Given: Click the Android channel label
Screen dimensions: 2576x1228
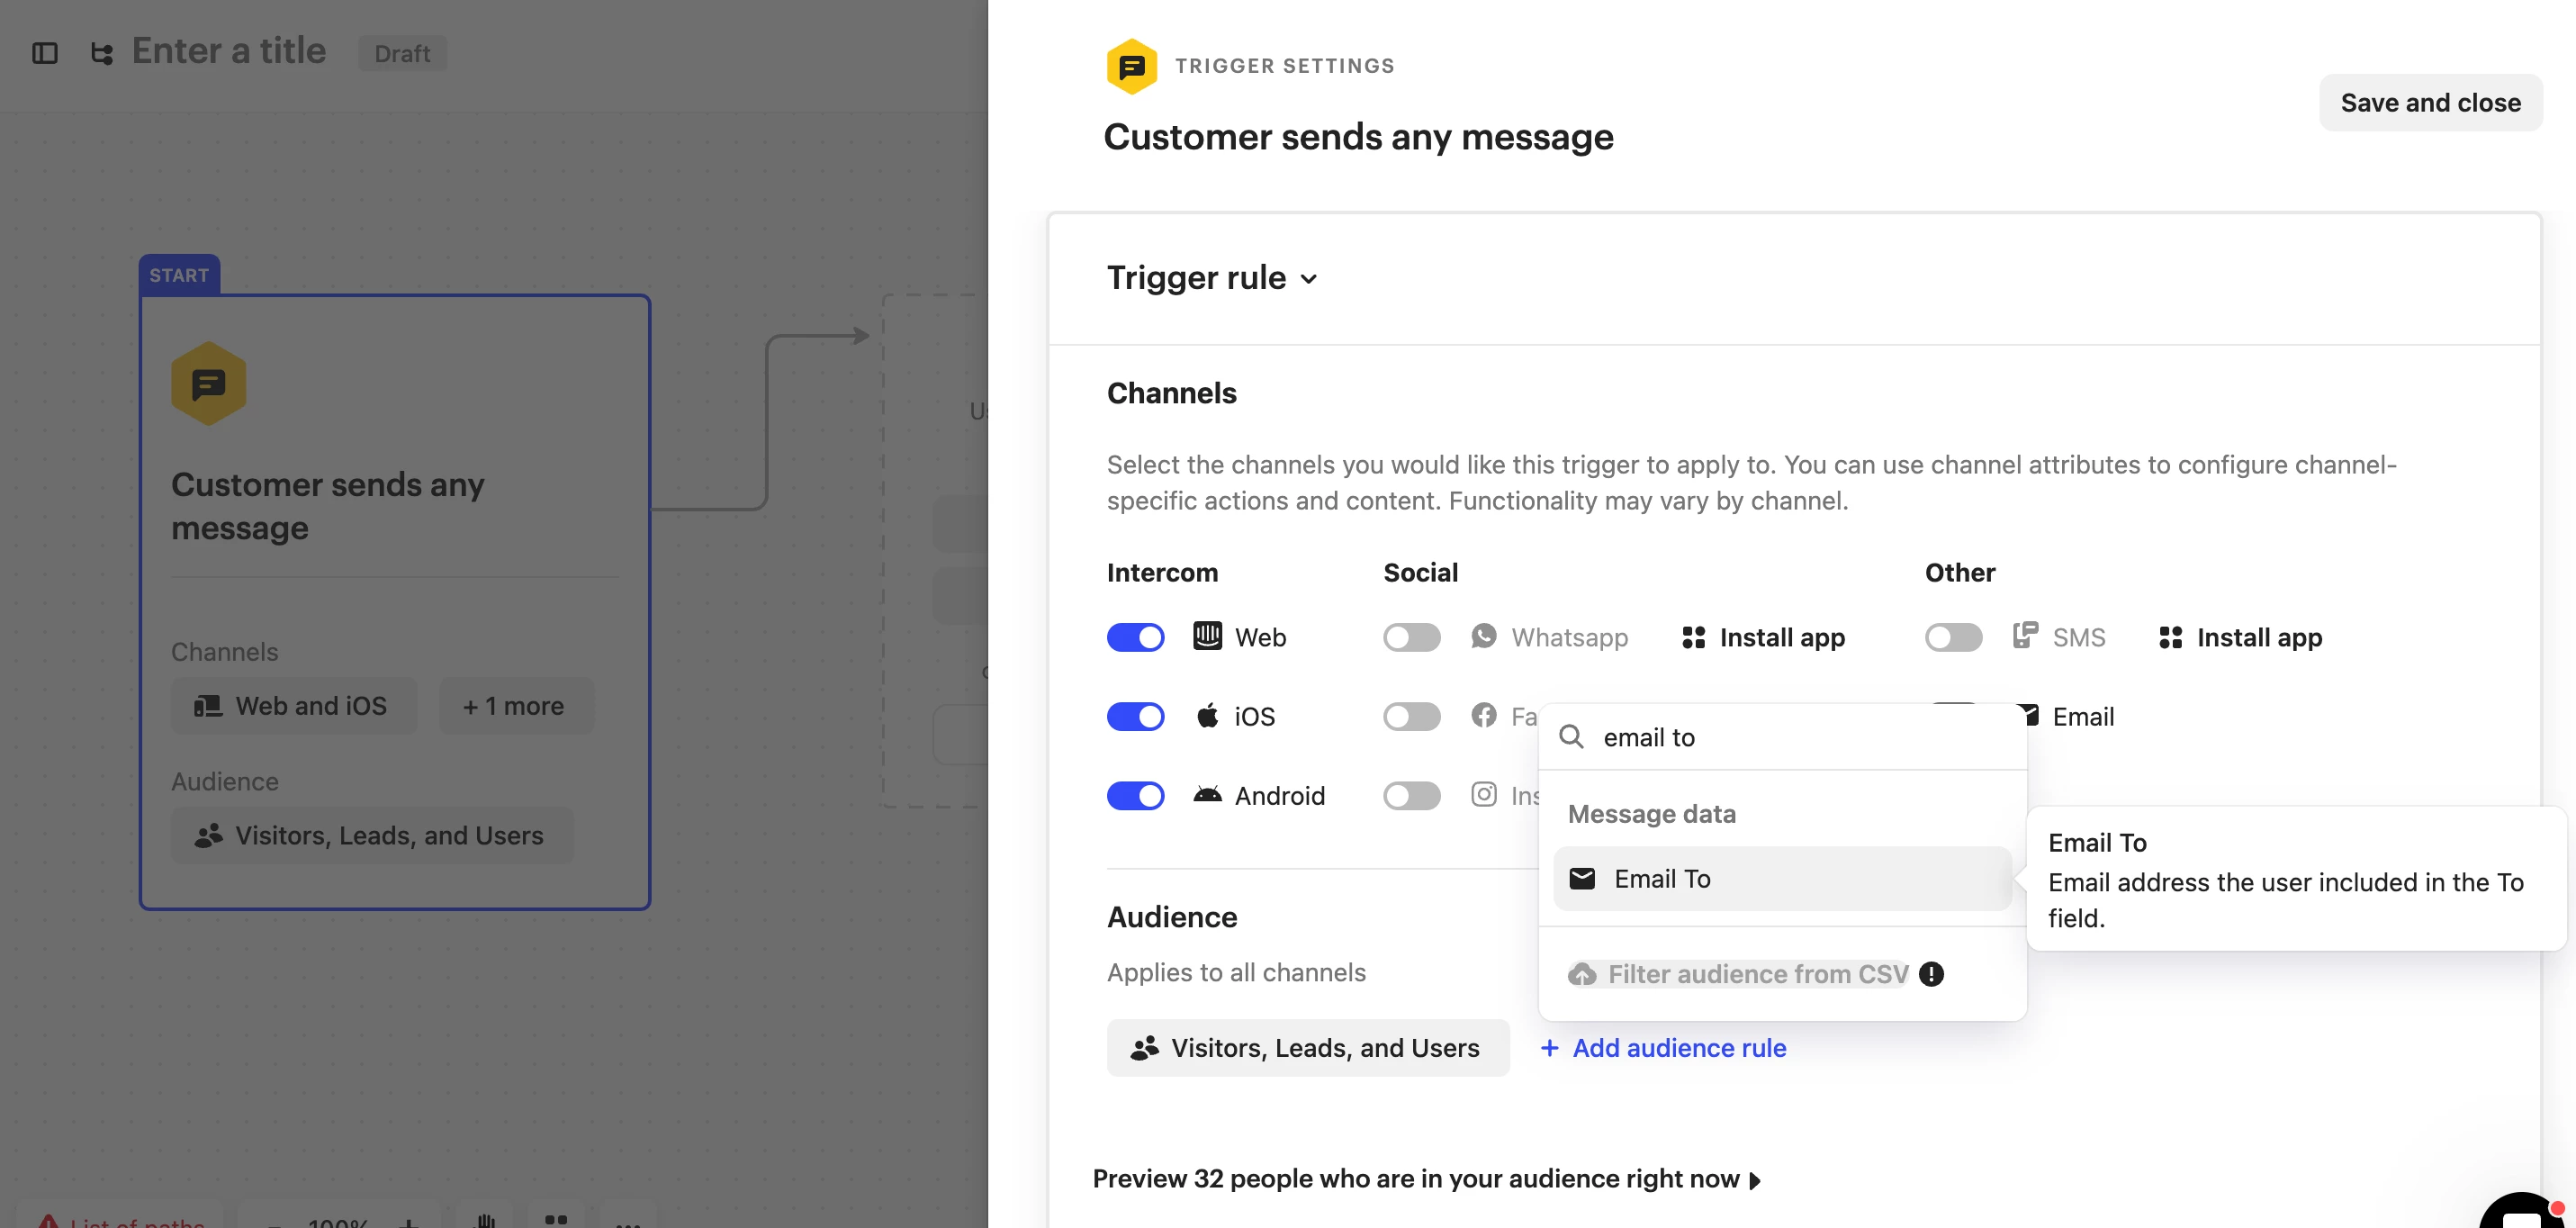Looking at the screenshot, I should 1279,796.
